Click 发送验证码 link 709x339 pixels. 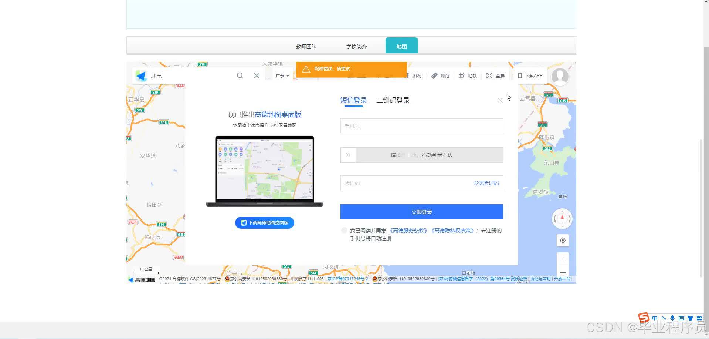(486, 183)
